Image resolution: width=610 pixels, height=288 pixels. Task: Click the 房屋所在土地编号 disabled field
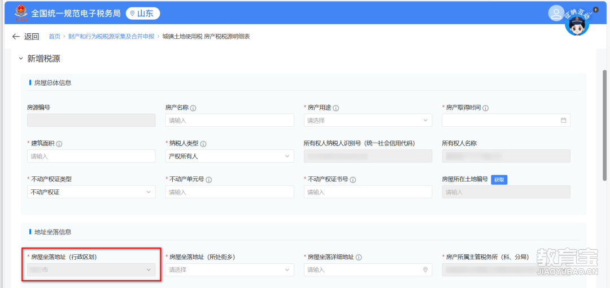506,192
